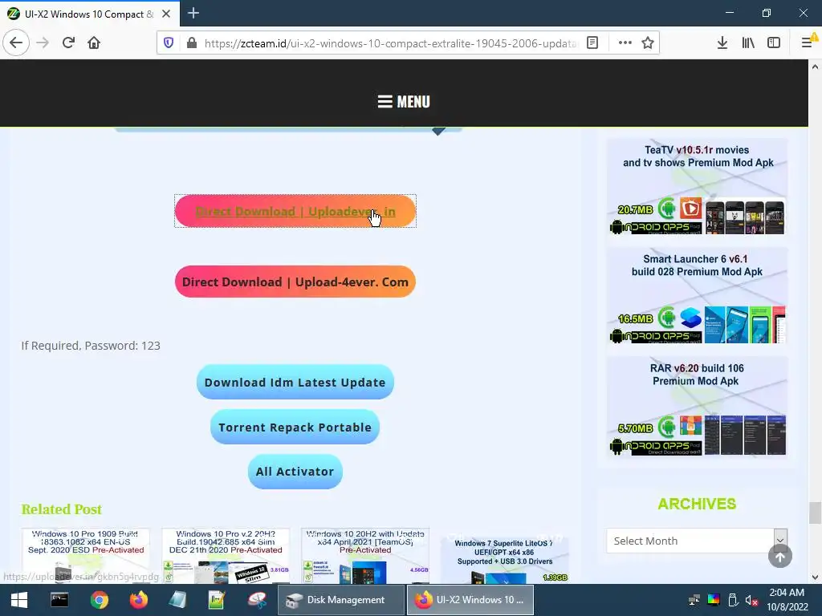Open the Downloads panel

[722, 43]
